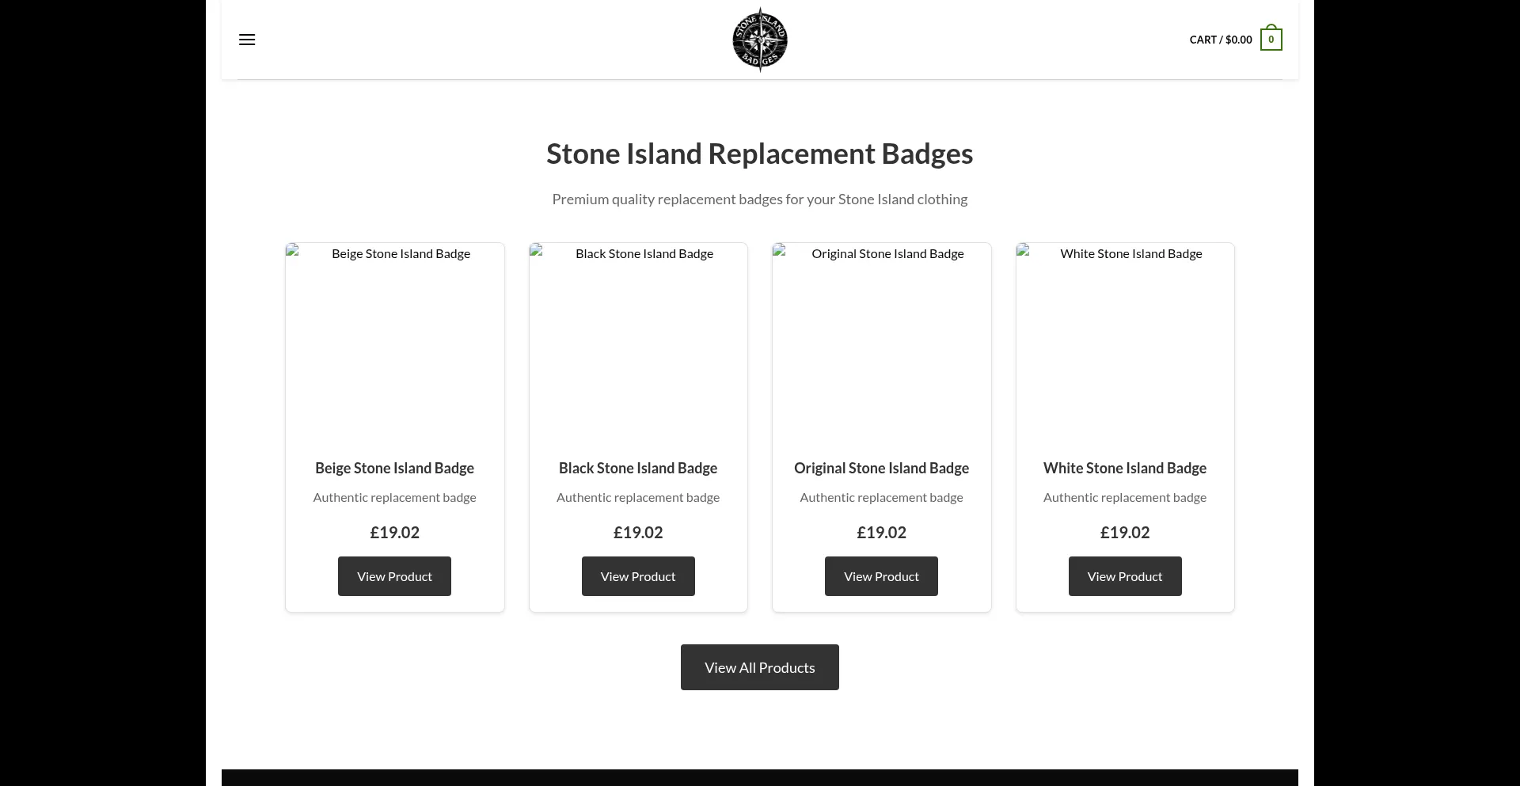Click the Stone Island Replacement Badges heading
Image resolution: width=1520 pixels, height=786 pixels.
click(759, 154)
